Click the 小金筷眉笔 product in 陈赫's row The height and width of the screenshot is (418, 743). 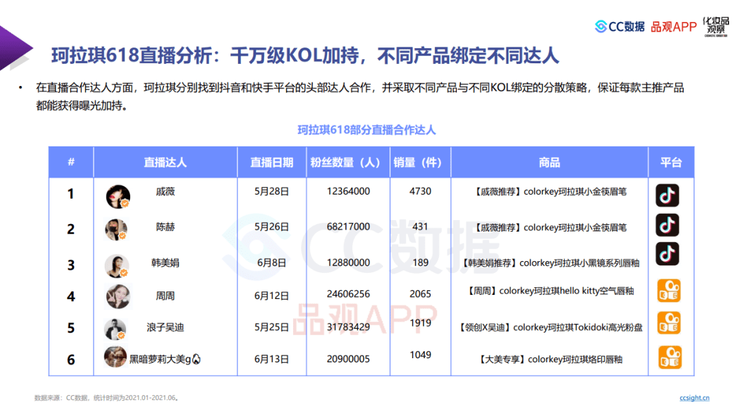click(550, 228)
